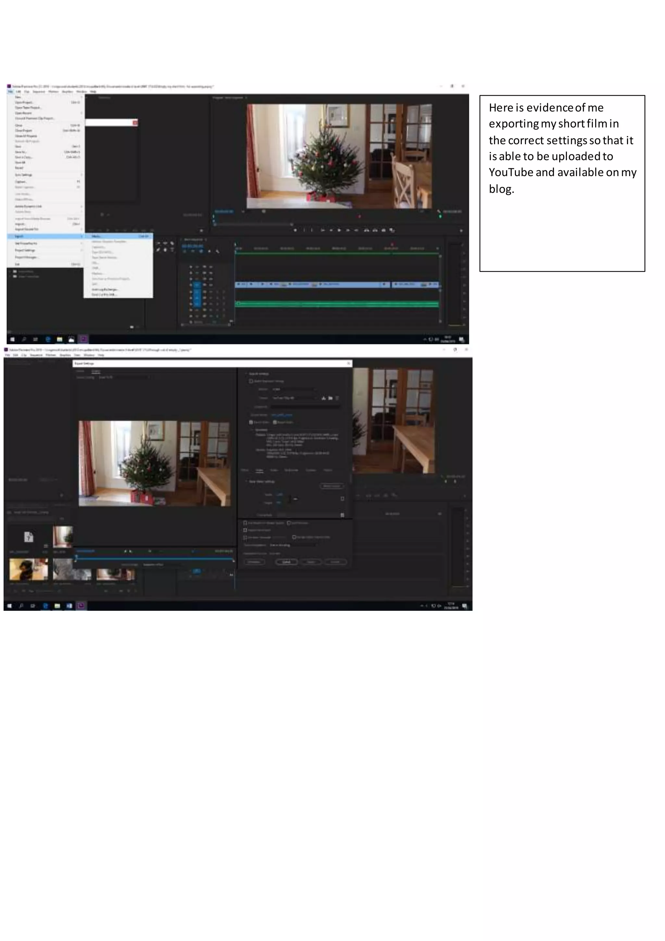The height and width of the screenshot is (941, 665).
Task: Select the green audio clip on the timeline
Action: click(x=337, y=304)
